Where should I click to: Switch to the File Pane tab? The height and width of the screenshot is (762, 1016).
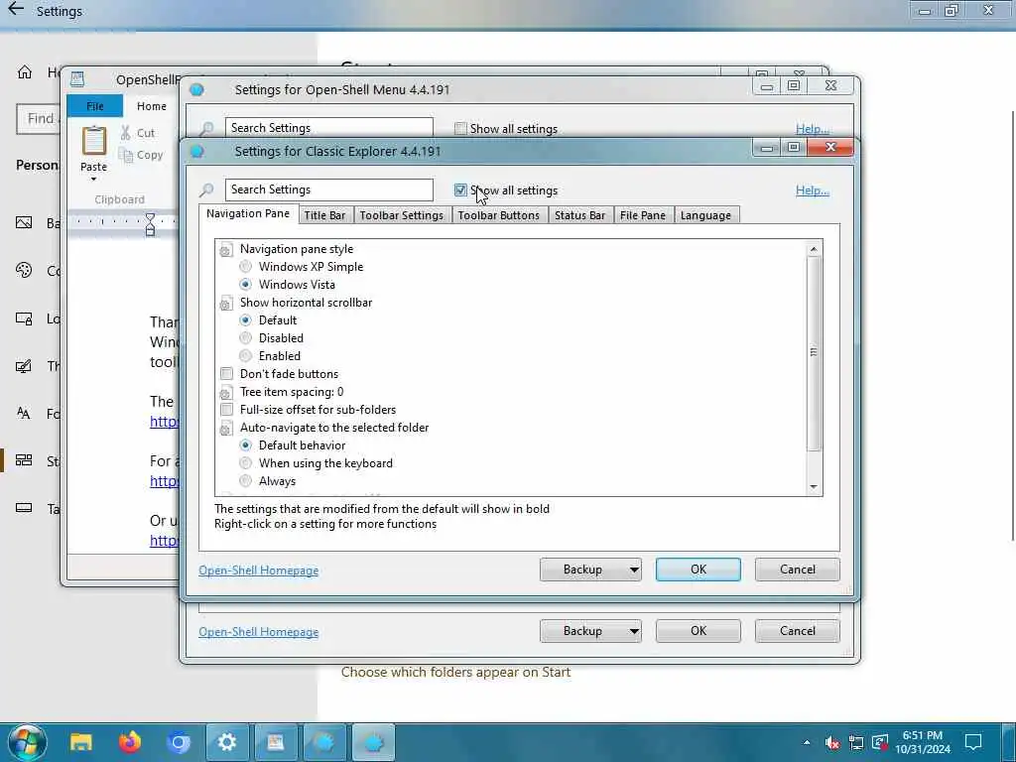643,215
